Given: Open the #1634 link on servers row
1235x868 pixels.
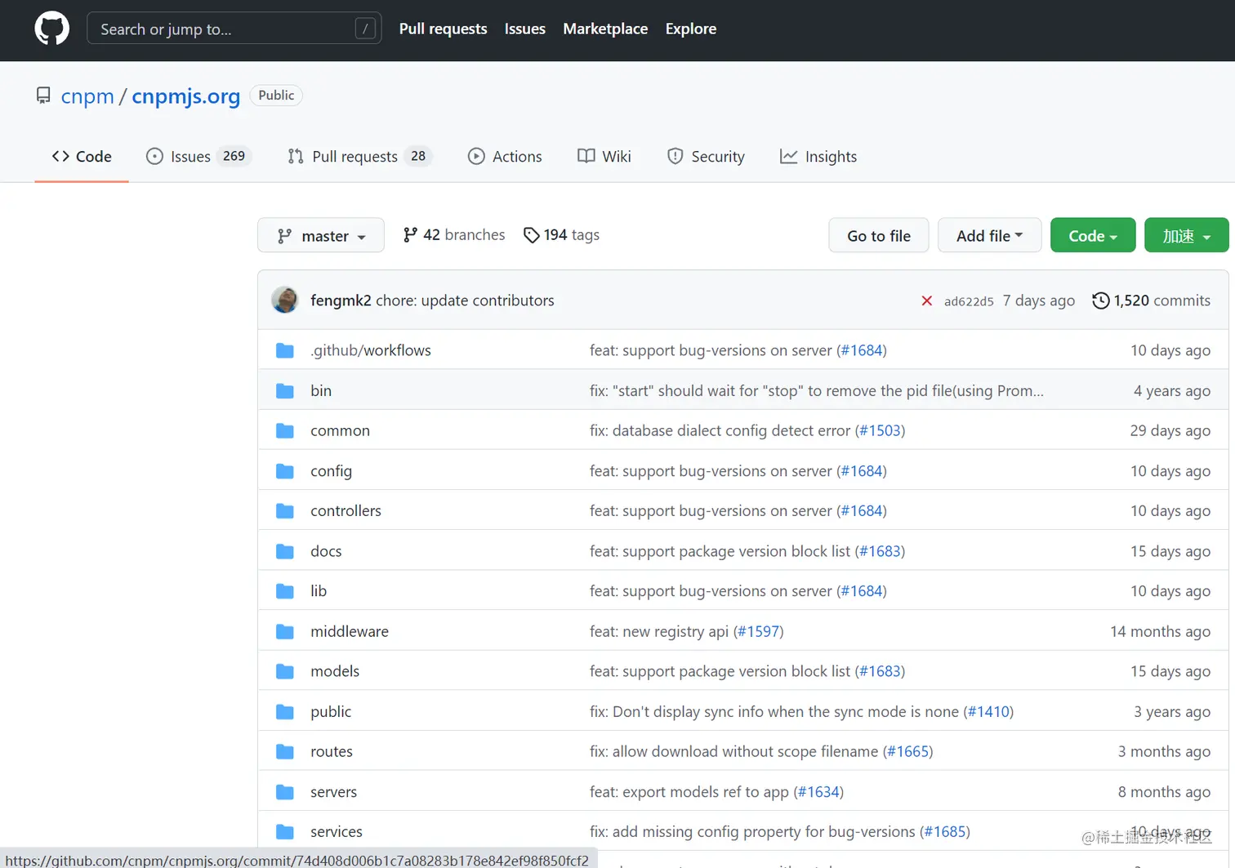Looking at the screenshot, I should [x=818, y=792].
